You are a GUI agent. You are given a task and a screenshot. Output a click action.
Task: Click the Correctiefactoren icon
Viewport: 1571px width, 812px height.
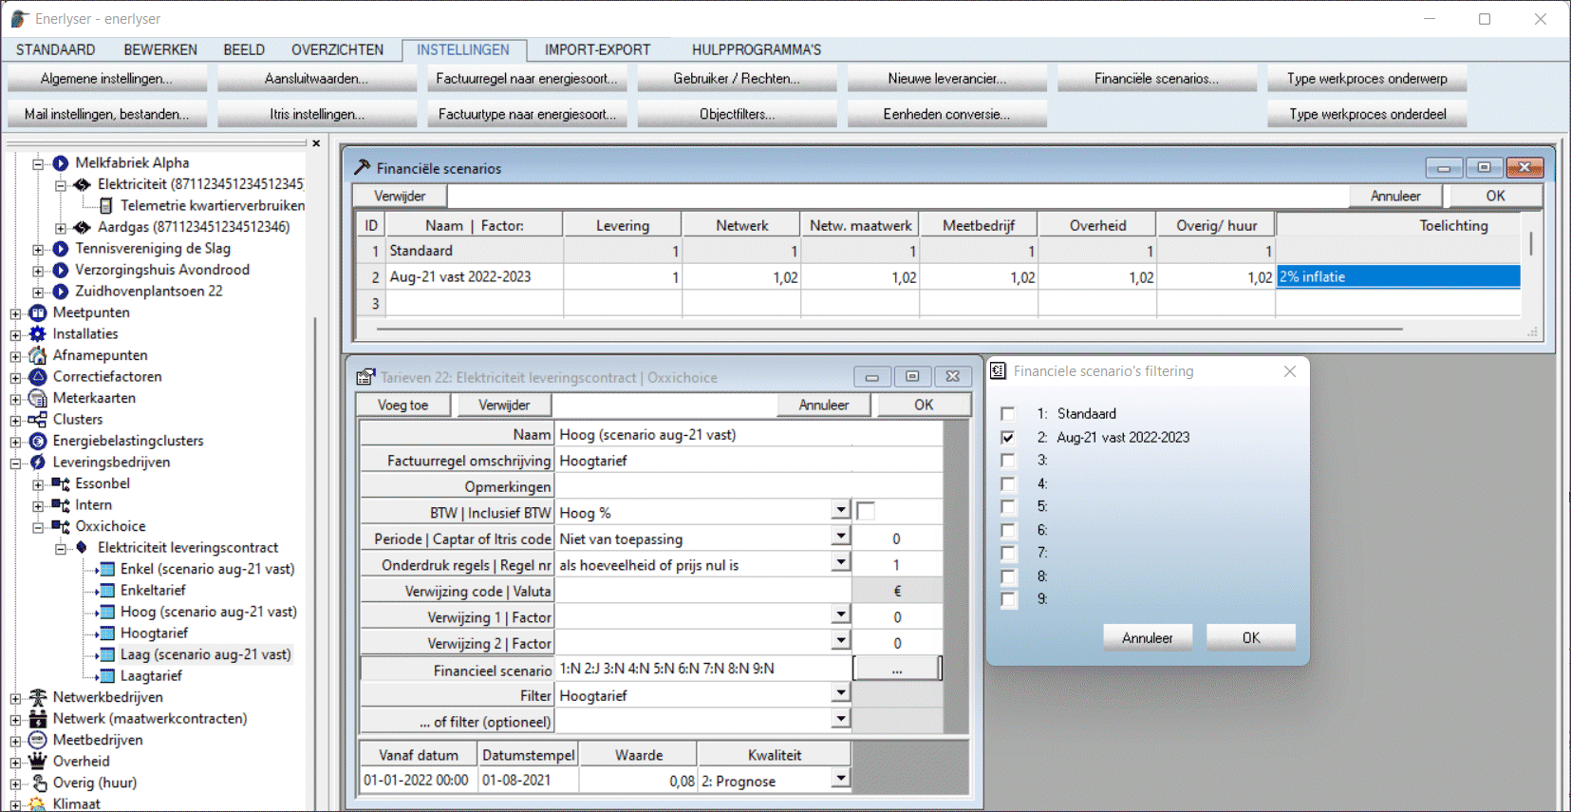click(38, 377)
